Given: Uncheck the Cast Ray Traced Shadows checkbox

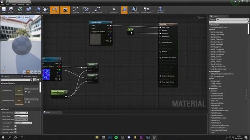Looking at the screenshot, I should [x=16, y=132].
